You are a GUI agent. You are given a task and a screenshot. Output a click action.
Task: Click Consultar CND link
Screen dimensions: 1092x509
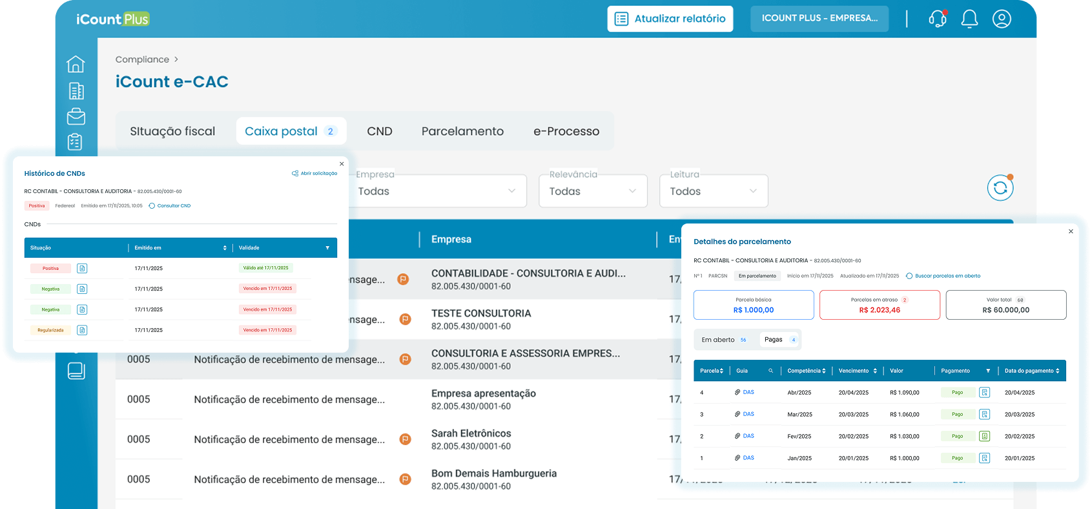[170, 206]
